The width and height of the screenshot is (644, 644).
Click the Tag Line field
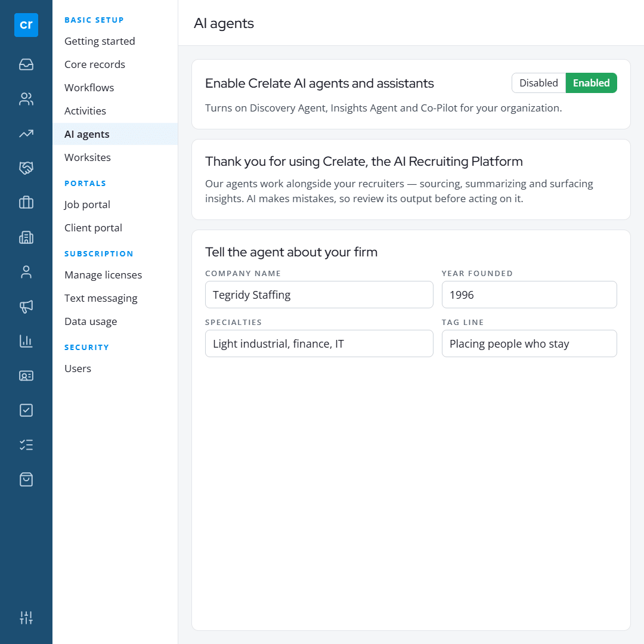tap(529, 343)
